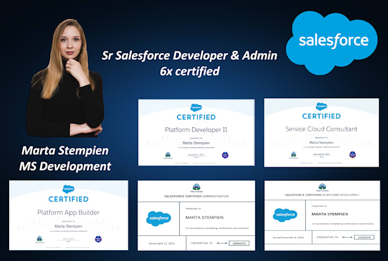
Task: Click 'Presented to:' label on Platform Developer I certificate
Action: 319,206
